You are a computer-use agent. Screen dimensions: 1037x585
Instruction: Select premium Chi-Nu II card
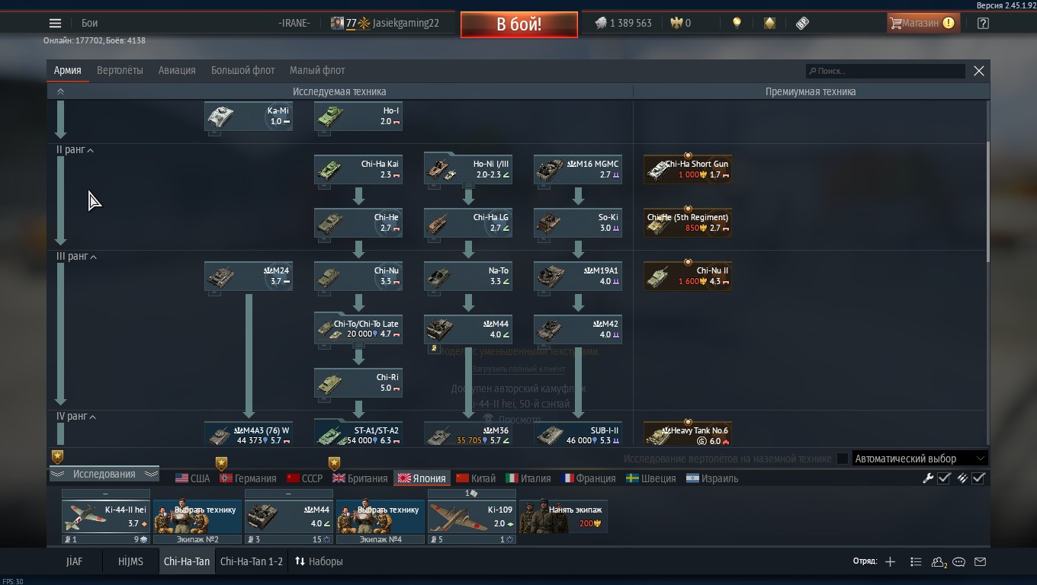click(x=688, y=277)
